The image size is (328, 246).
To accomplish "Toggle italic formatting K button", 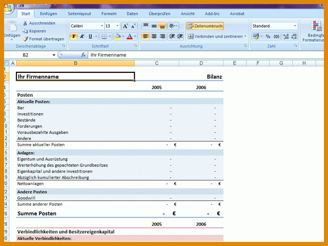I will click(82, 36).
